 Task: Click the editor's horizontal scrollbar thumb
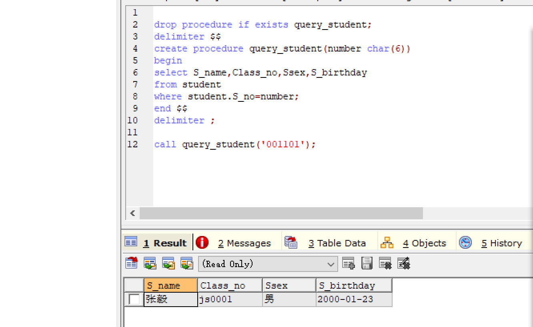click(x=281, y=213)
